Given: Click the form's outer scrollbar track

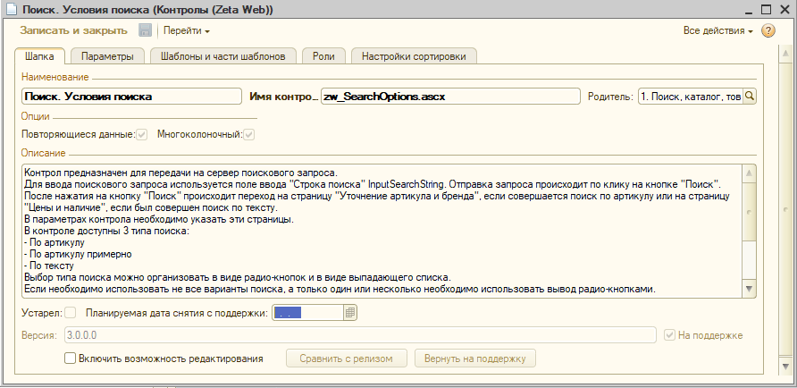Looking at the screenshot, I should point(785,210).
